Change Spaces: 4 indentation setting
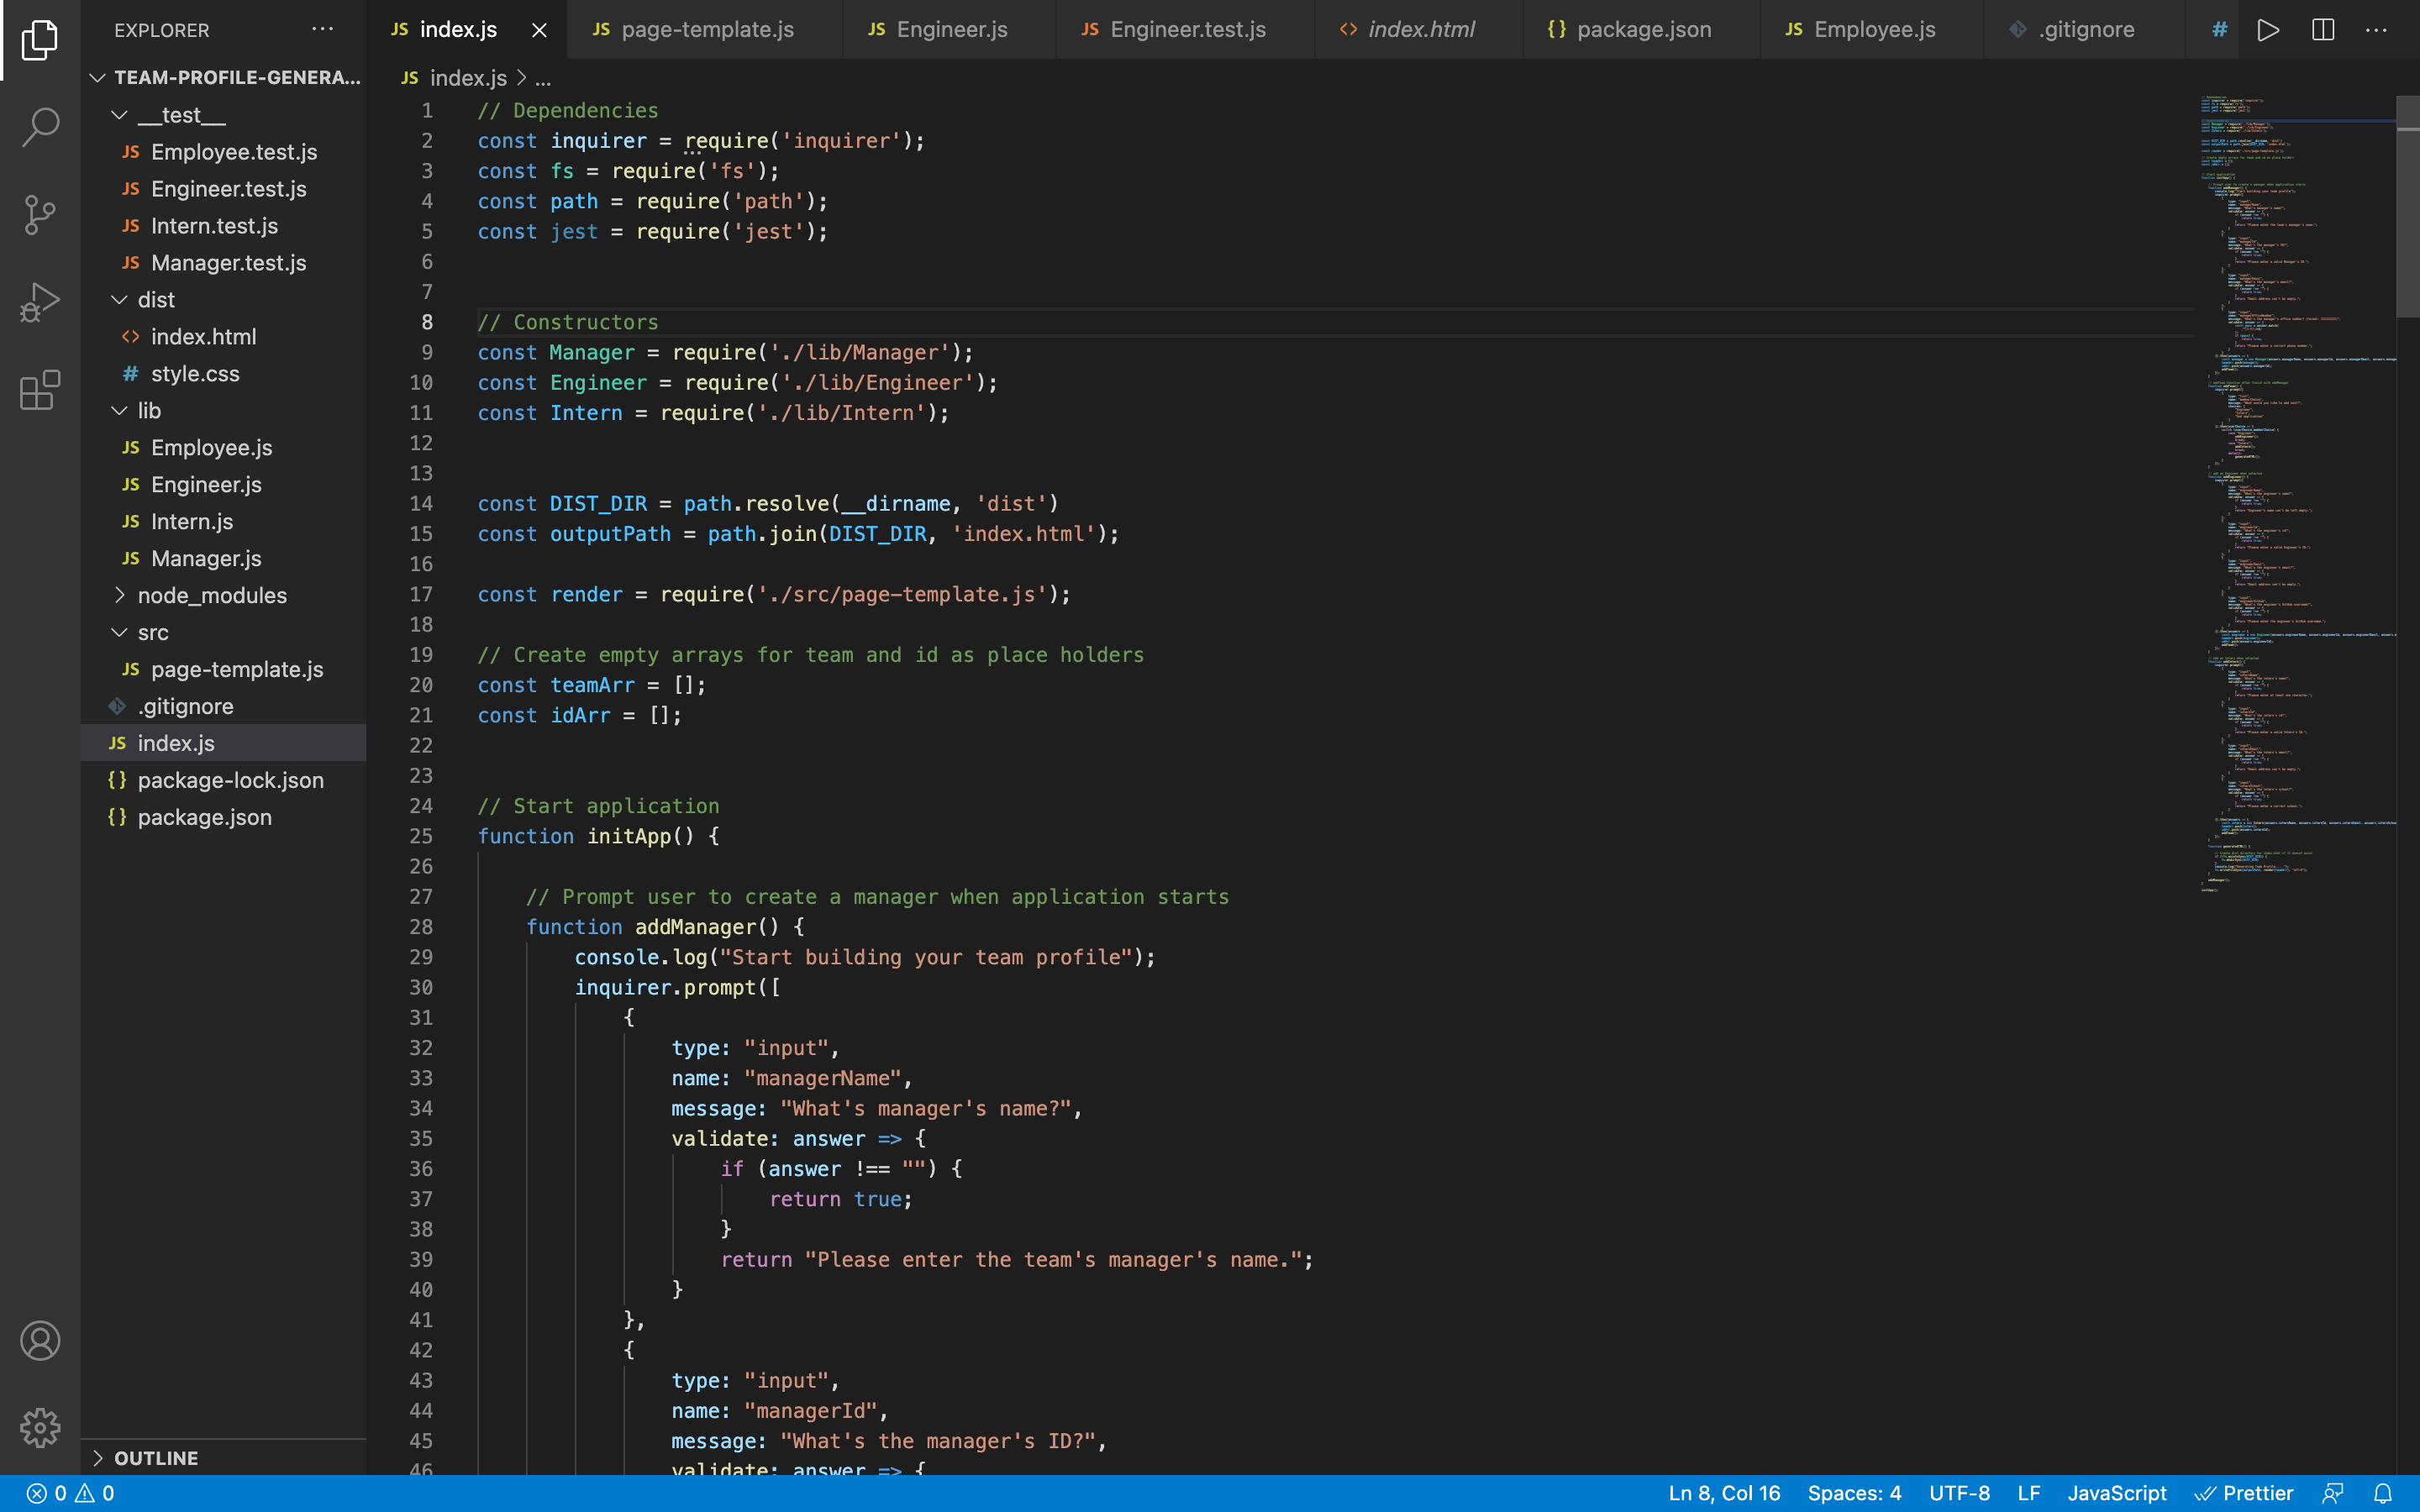Viewport: 2420px width, 1512px height. click(x=1853, y=1492)
